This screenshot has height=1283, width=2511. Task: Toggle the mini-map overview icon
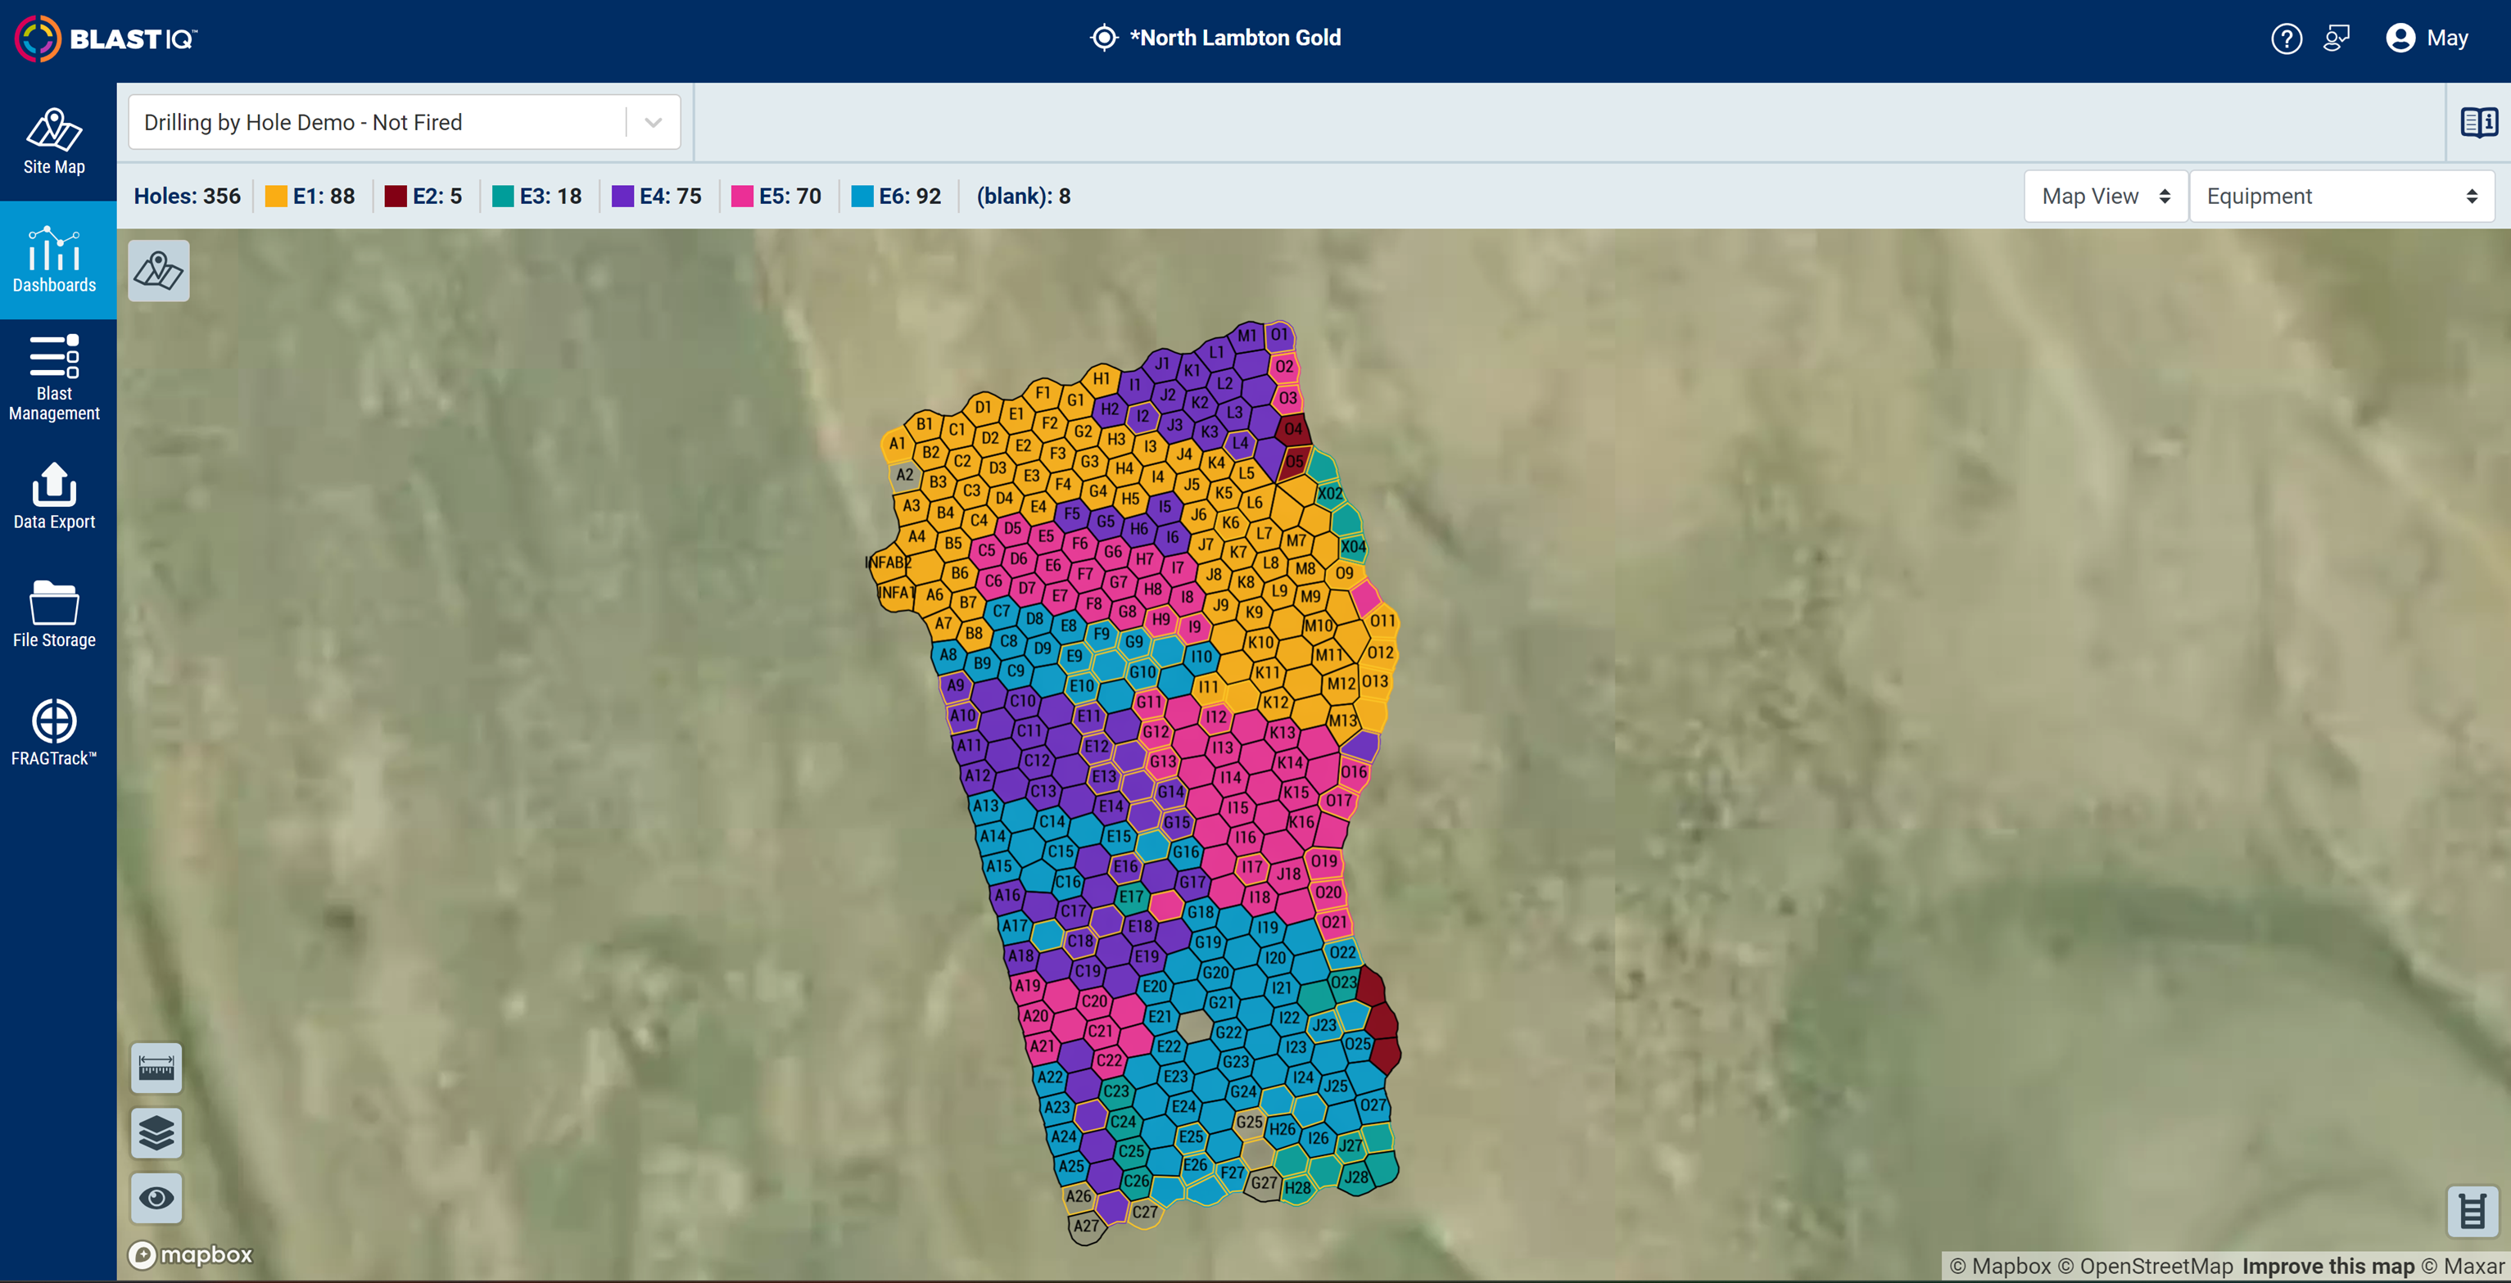(159, 271)
